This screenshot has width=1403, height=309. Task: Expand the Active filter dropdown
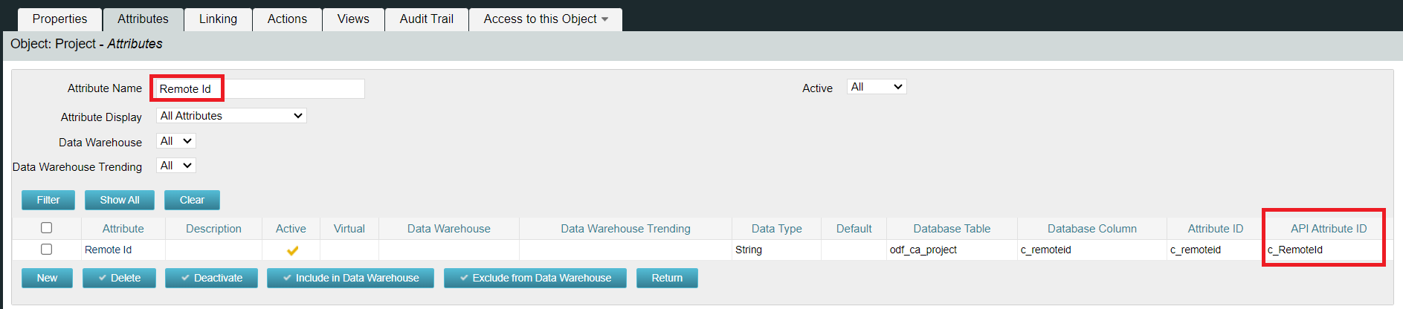tap(877, 87)
